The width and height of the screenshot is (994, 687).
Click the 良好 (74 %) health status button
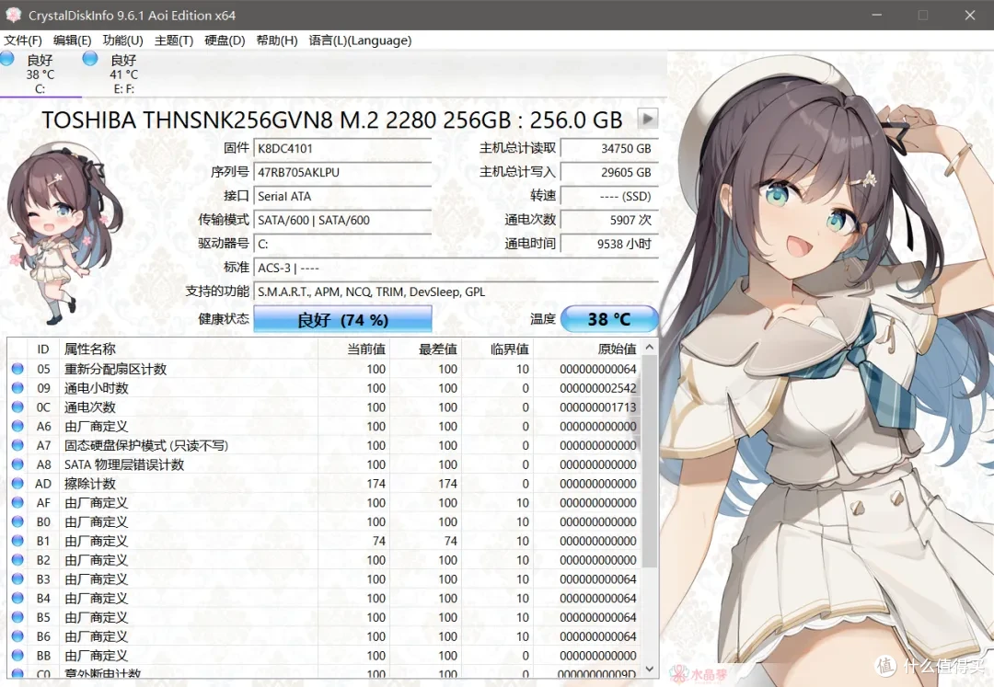point(343,320)
